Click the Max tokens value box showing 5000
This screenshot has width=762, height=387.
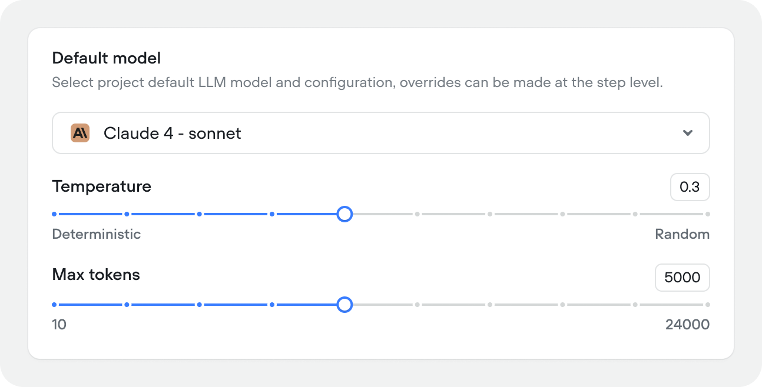click(682, 278)
